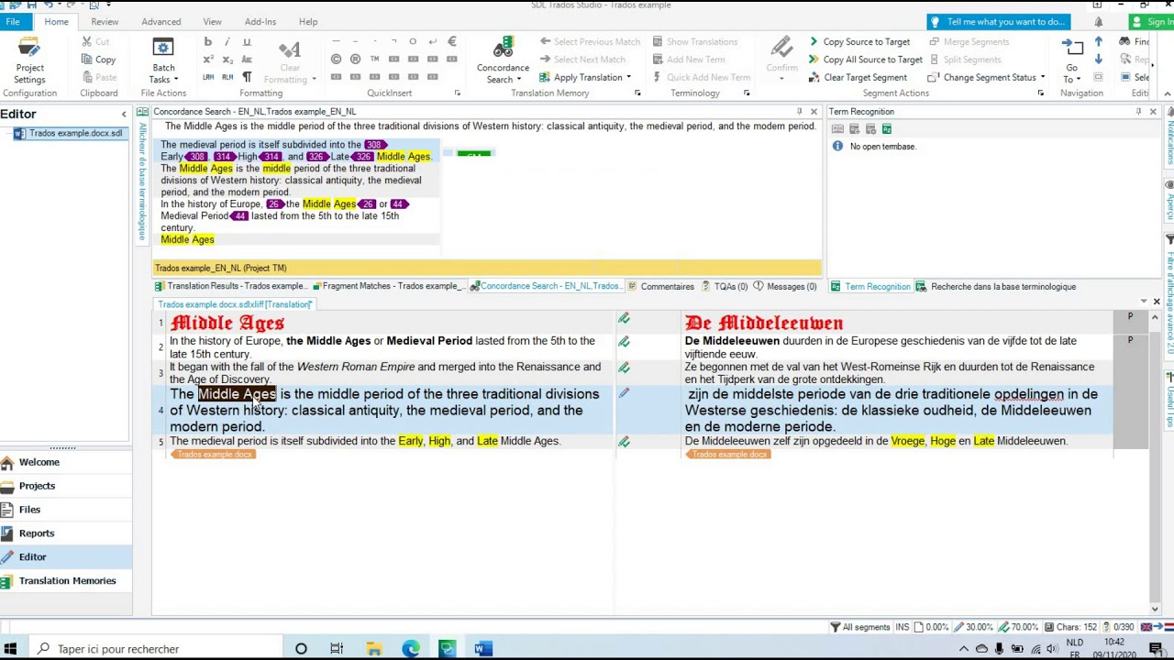Insert the TM trademark symbol
Viewport: 1174px width, 660px height.
pos(374,60)
